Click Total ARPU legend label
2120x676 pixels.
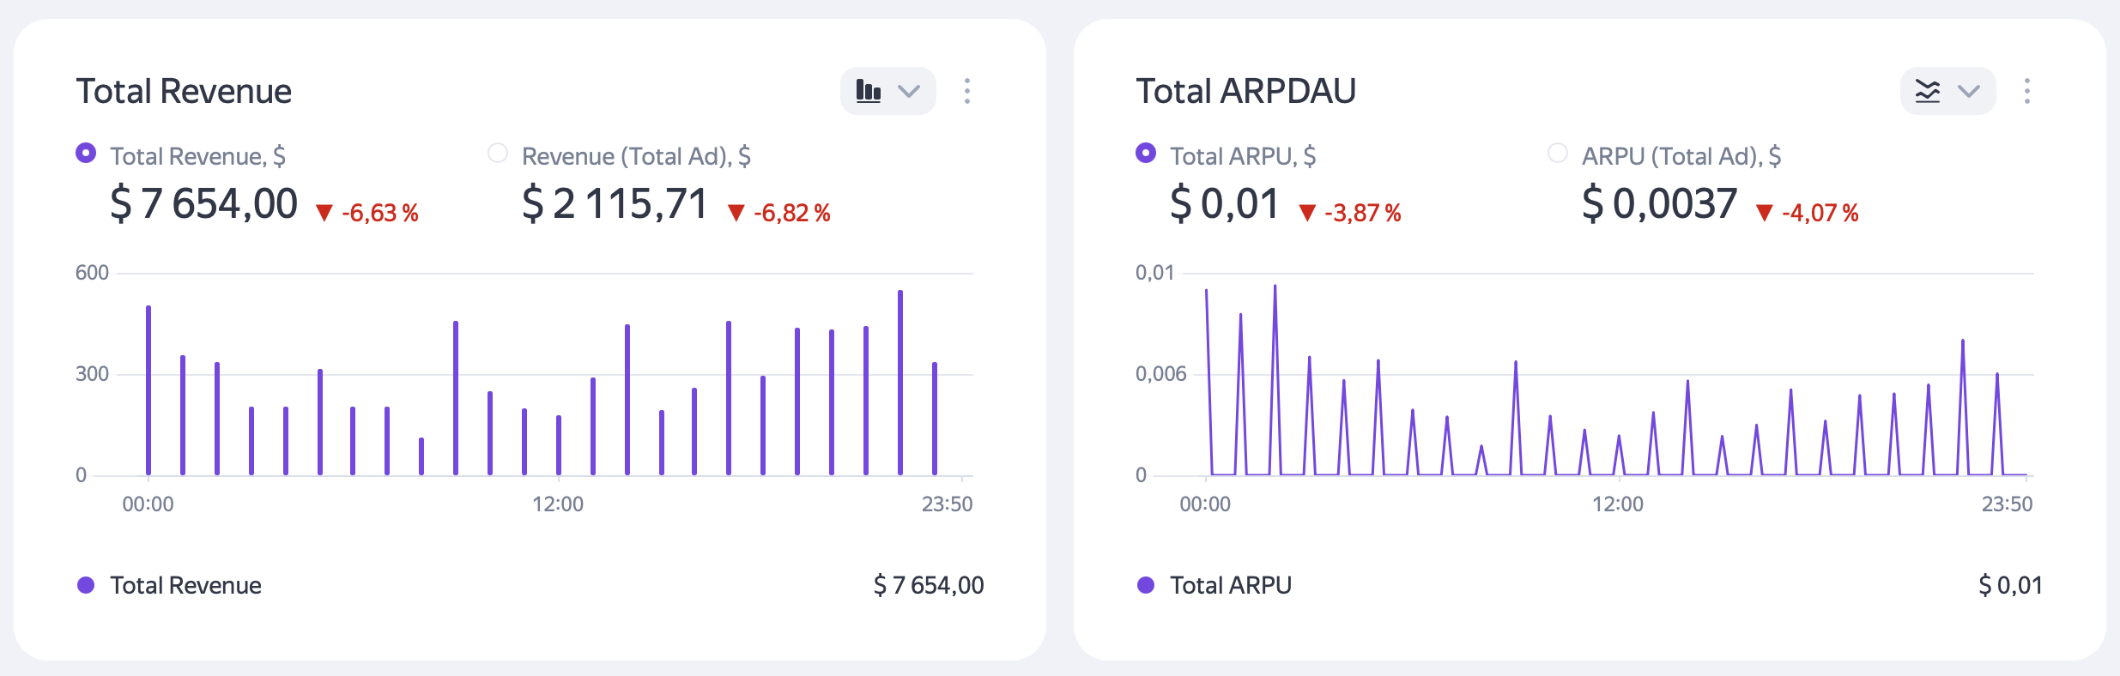pos(1231,585)
